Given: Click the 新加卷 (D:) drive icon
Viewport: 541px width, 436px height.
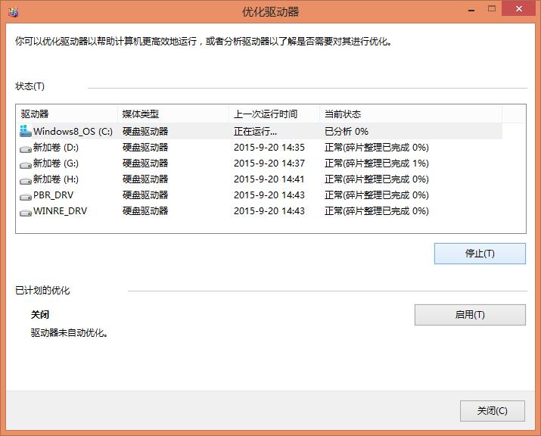Looking at the screenshot, I should 26,149.
